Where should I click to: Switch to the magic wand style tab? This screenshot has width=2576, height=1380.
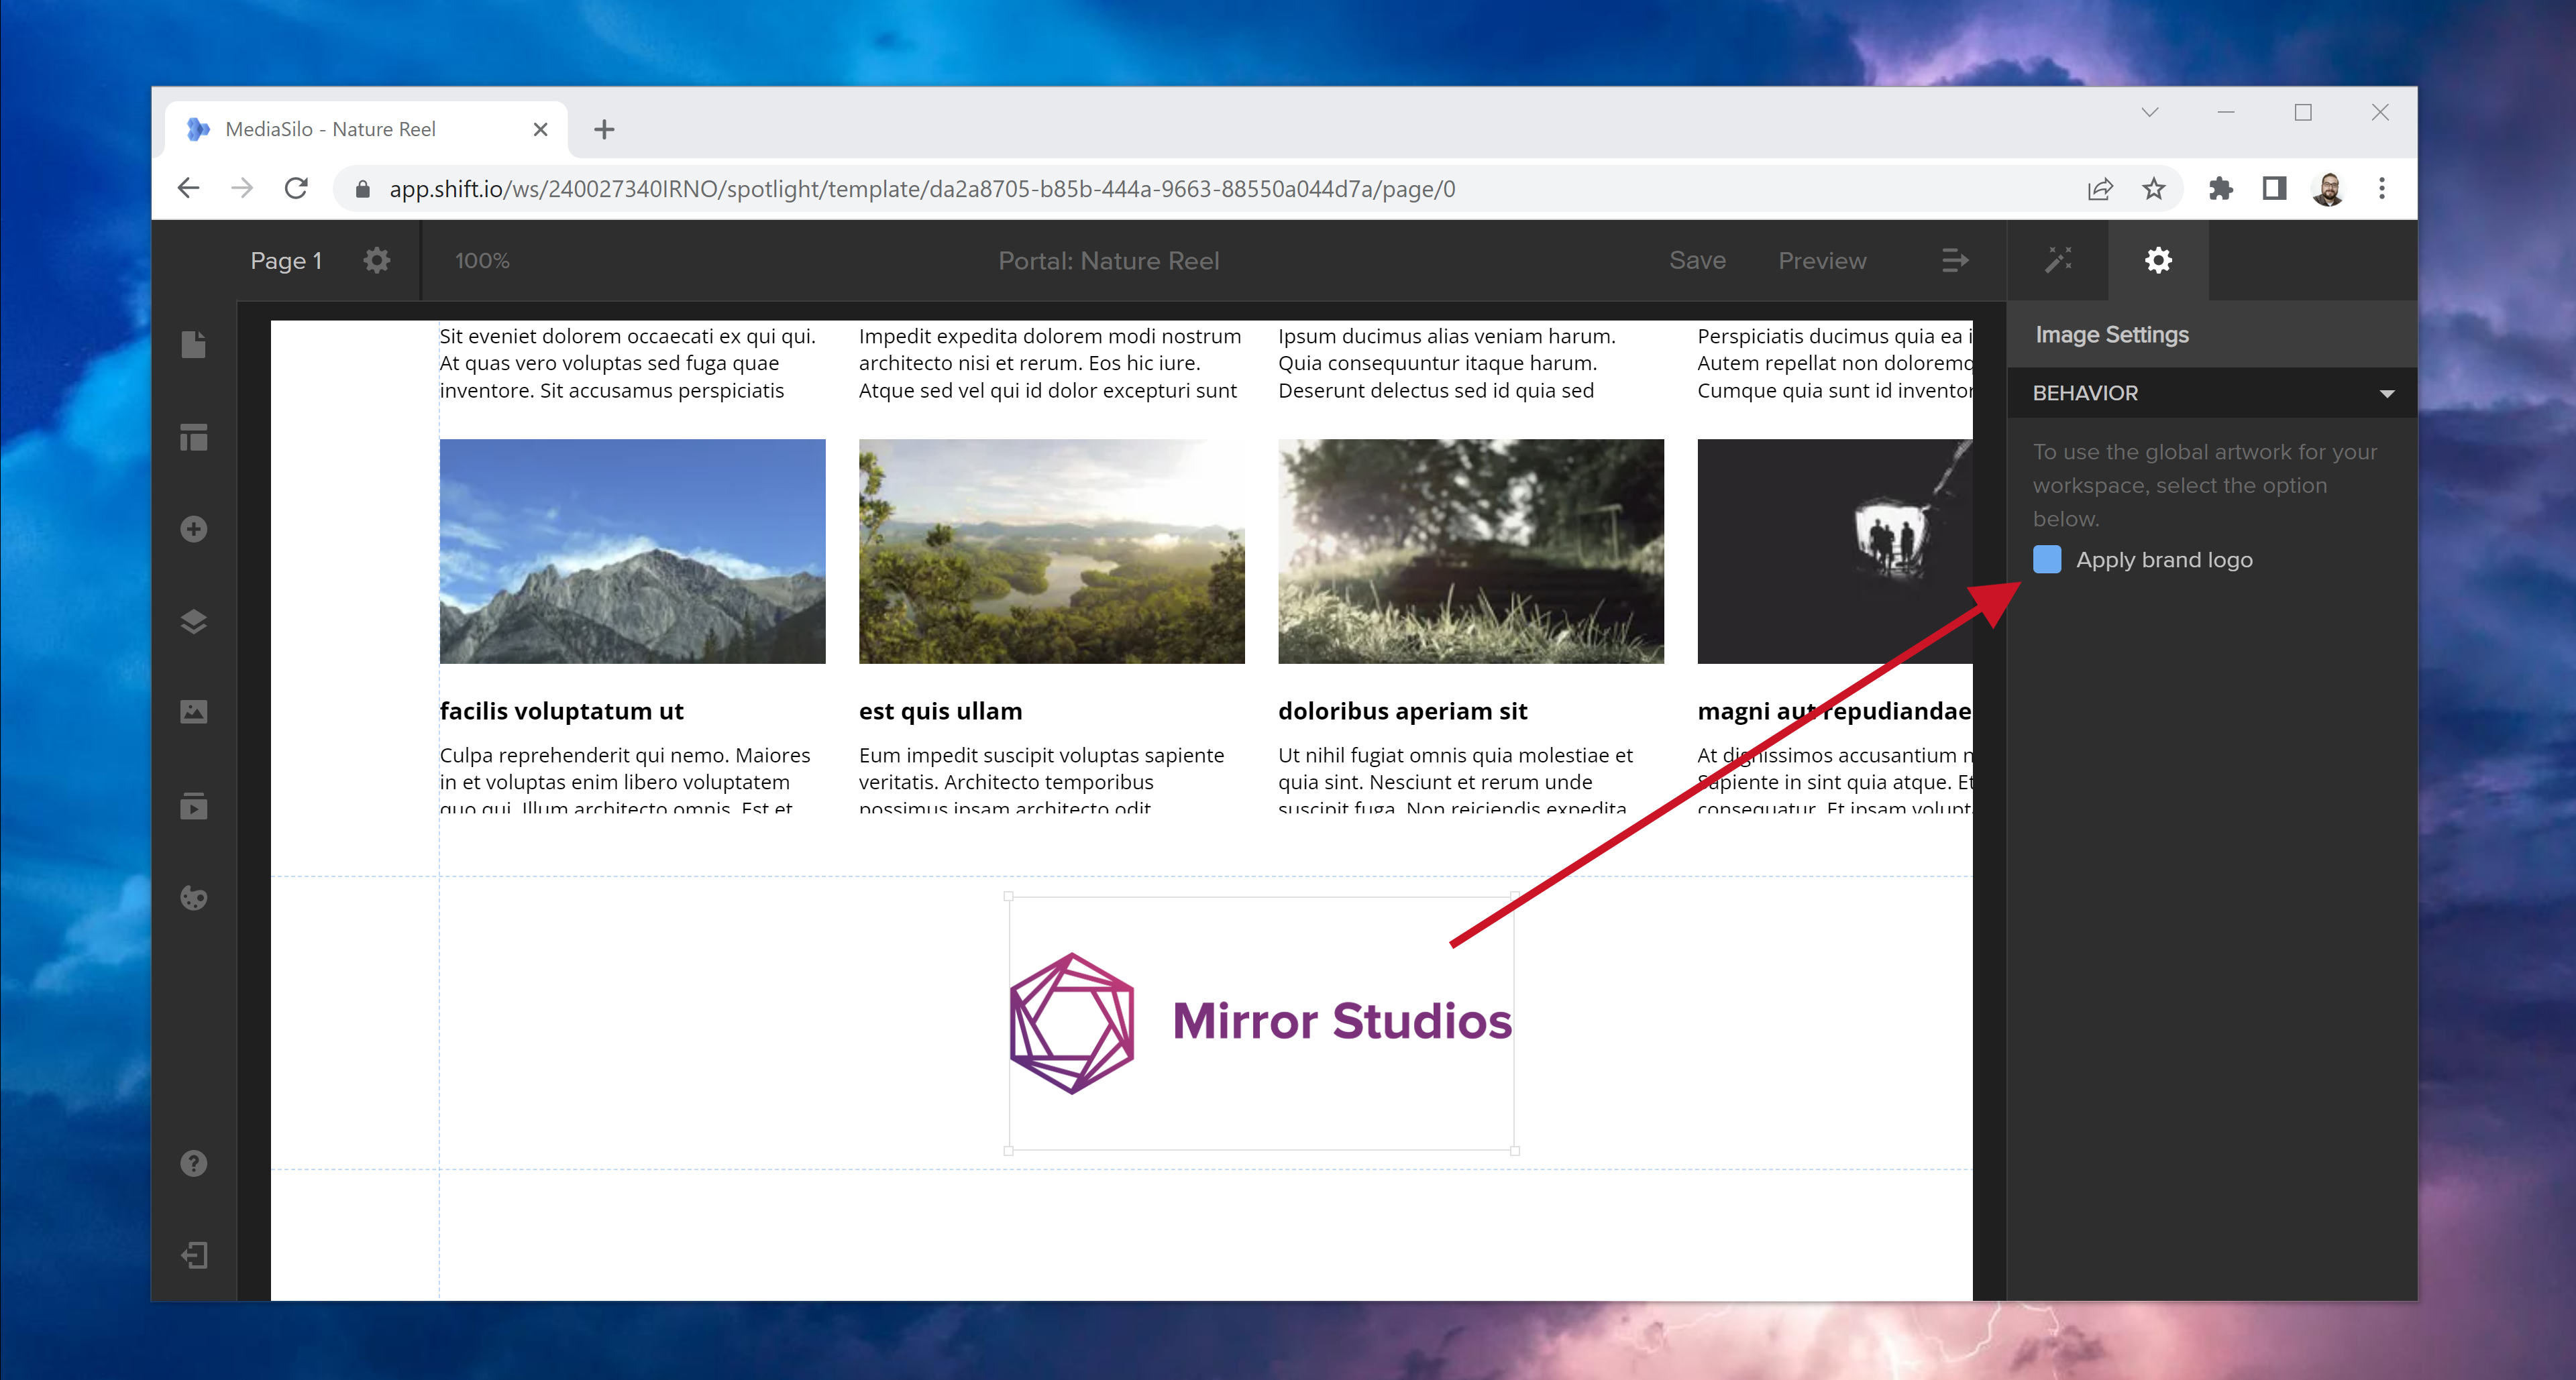click(x=2058, y=261)
